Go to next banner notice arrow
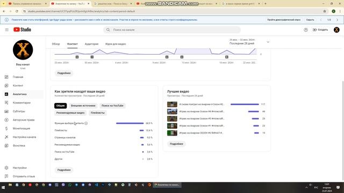 click(x=337, y=20)
